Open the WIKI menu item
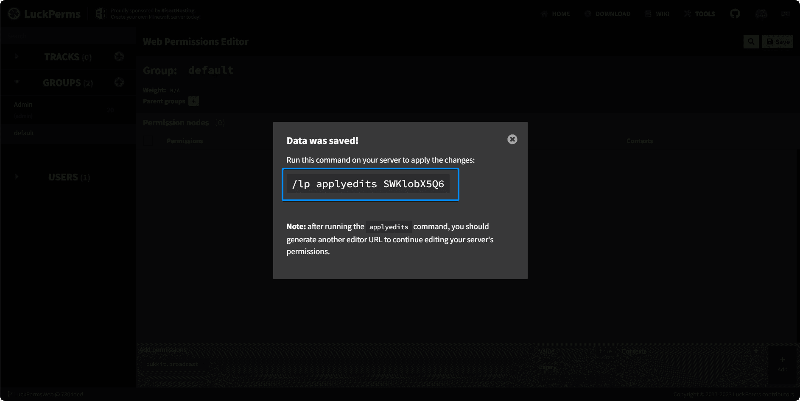The image size is (800, 401). [x=657, y=14]
